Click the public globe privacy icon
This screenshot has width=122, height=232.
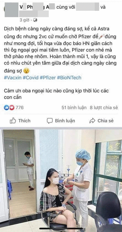point(35,20)
